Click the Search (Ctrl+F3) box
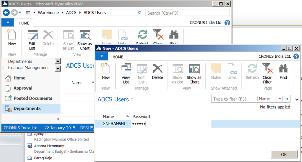Screen dimensions: 302x162 tap(187, 13)
